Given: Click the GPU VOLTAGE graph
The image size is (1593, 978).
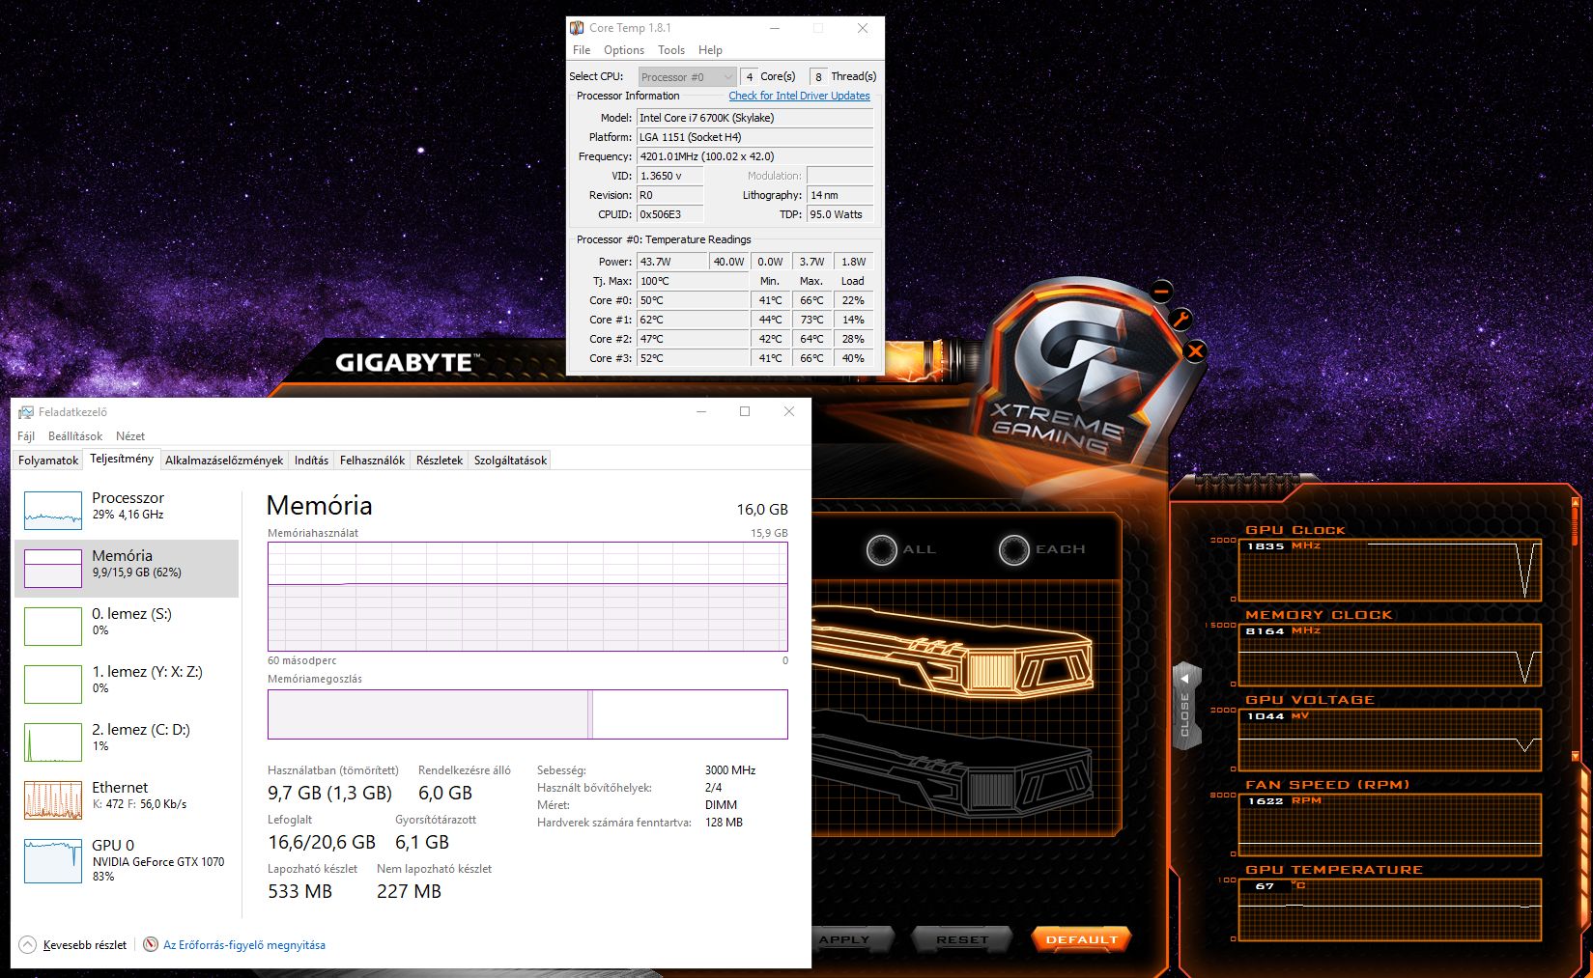Looking at the screenshot, I should (1389, 740).
